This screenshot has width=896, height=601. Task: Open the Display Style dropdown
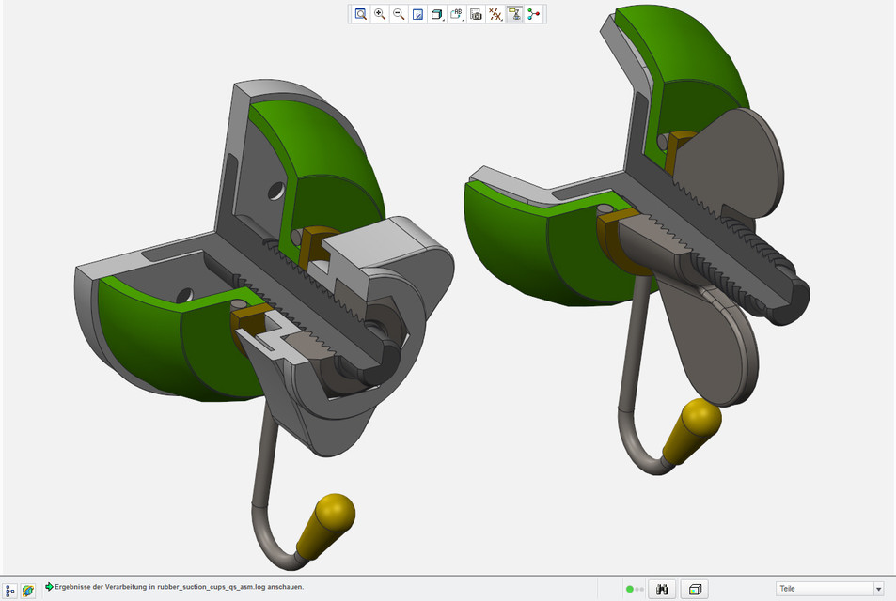437,14
